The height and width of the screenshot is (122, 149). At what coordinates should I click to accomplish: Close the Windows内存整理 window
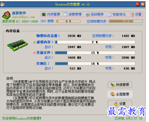coord(143,4)
